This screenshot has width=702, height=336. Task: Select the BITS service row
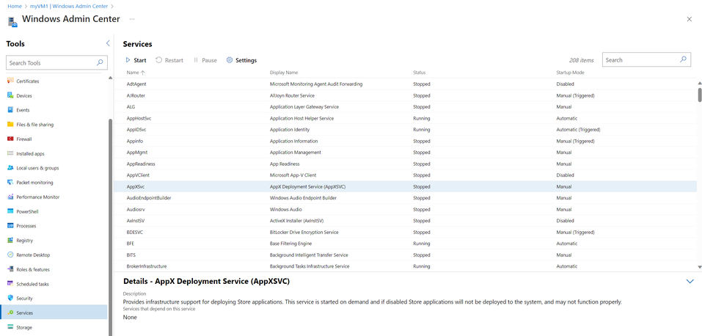click(x=405, y=255)
